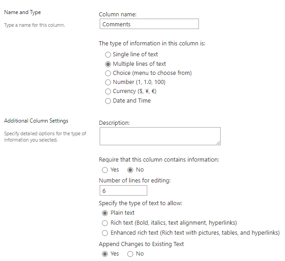Screen dimensions: 285x261
Task: Click the Number of lines field
Action: [123, 191]
